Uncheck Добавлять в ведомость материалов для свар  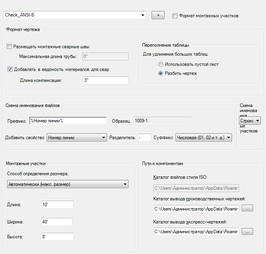click(x=10, y=69)
